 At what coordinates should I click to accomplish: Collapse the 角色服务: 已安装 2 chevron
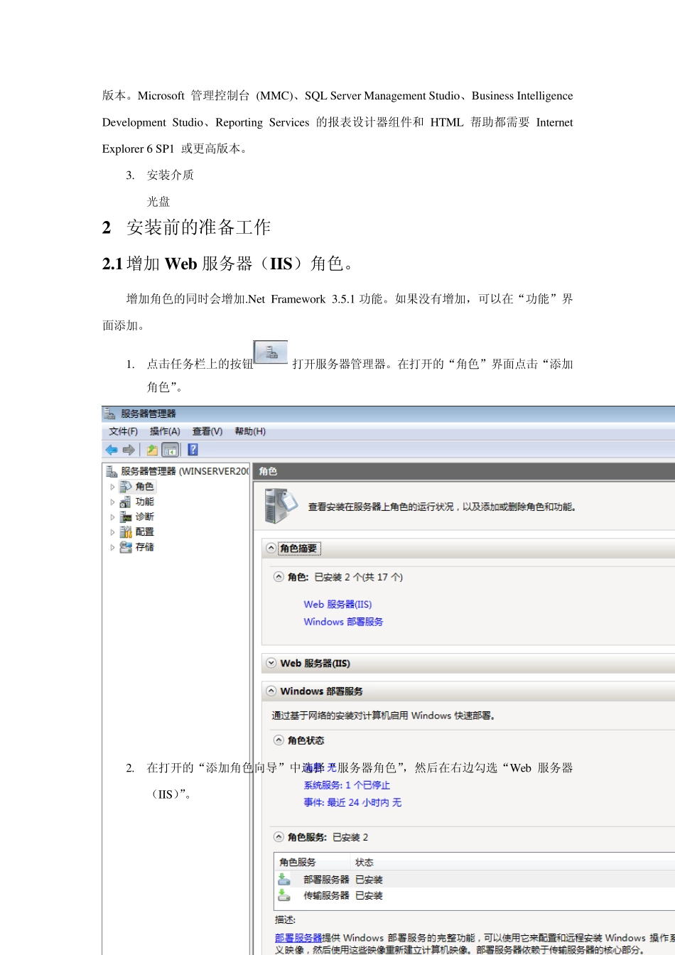click(279, 837)
